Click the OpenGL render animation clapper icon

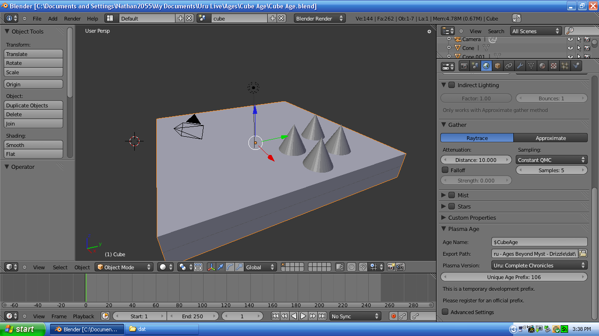[400, 267]
